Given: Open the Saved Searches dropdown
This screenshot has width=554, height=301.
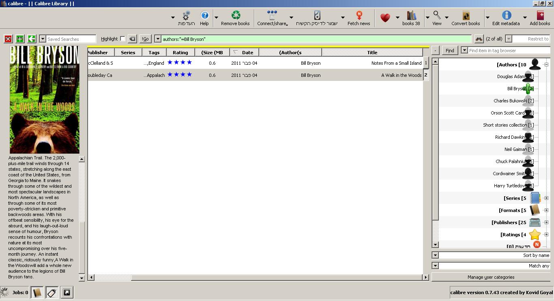Looking at the screenshot, I should pos(43,39).
